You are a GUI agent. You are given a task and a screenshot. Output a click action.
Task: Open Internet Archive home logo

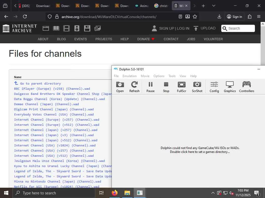[20, 28]
